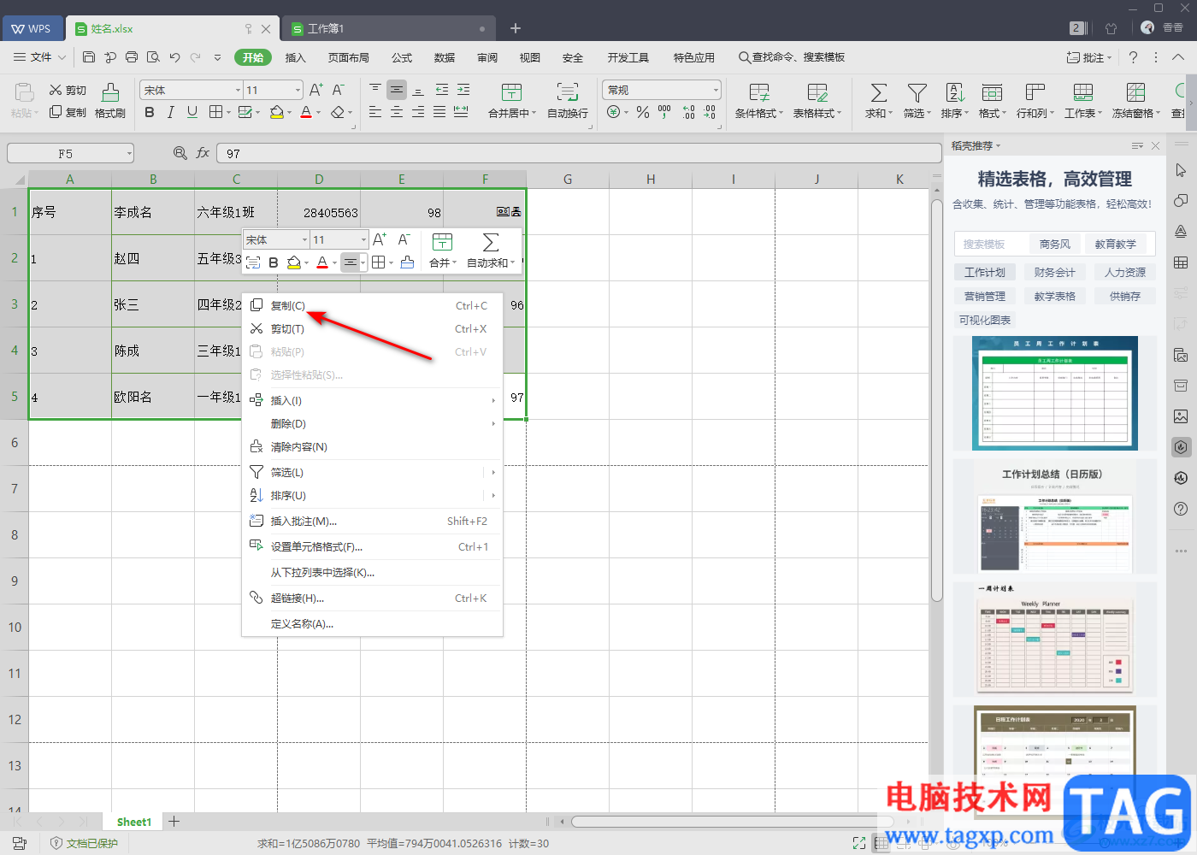Image resolution: width=1197 pixels, height=855 pixels.
Task: Toggle Italic formatting in the ribbon
Action: click(170, 112)
